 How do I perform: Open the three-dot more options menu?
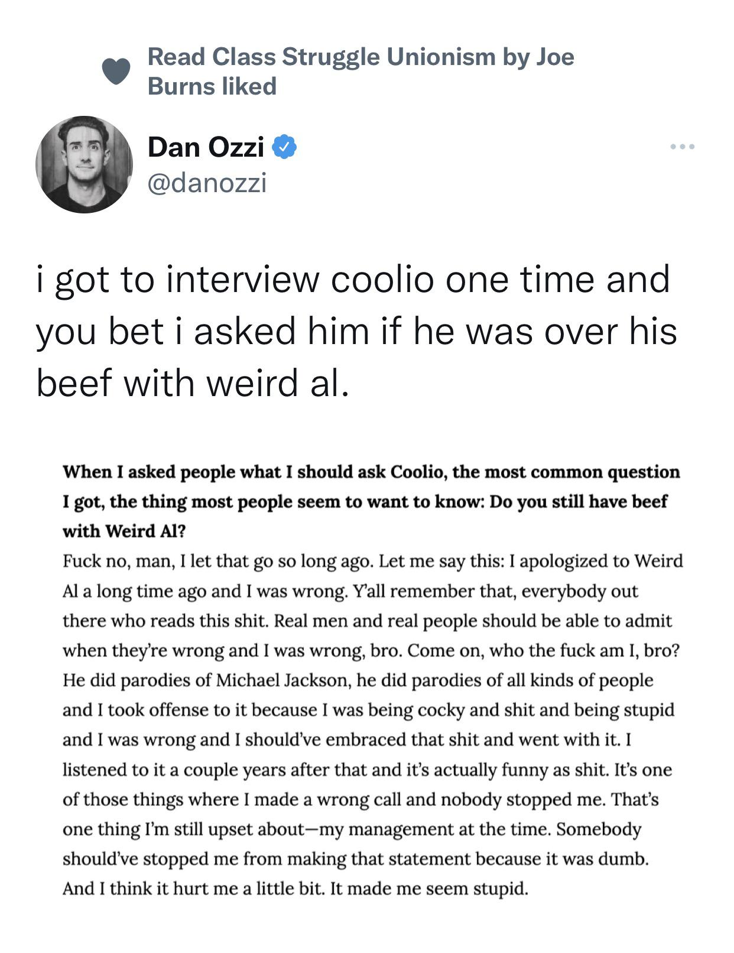pos(683,146)
